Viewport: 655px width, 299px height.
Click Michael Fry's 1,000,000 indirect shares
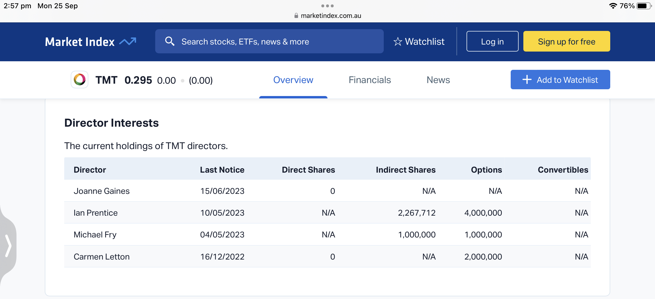click(417, 234)
